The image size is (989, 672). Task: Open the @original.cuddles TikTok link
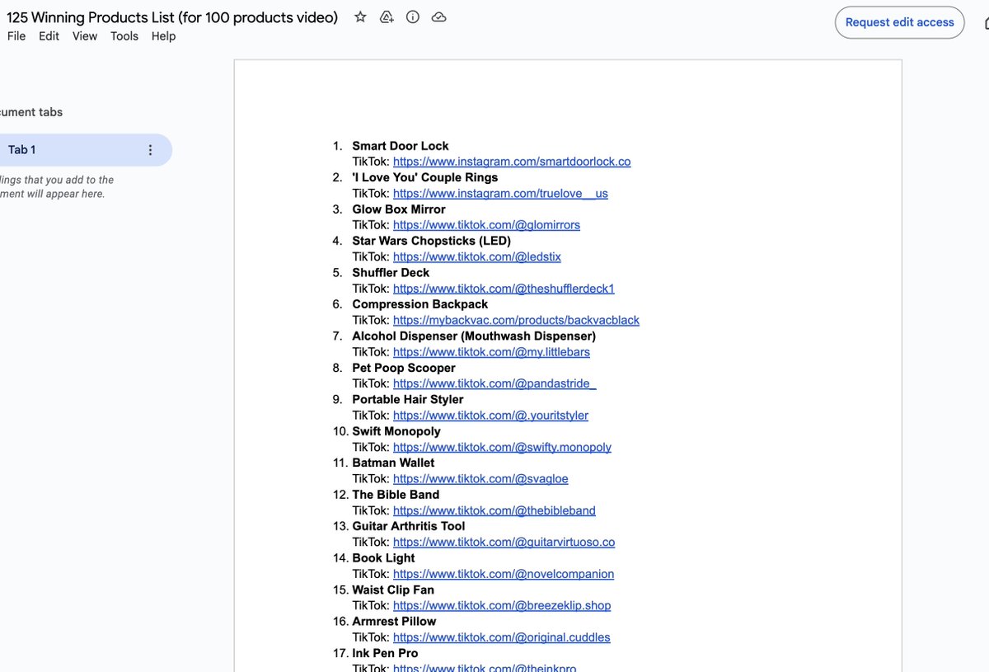[x=502, y=637]
